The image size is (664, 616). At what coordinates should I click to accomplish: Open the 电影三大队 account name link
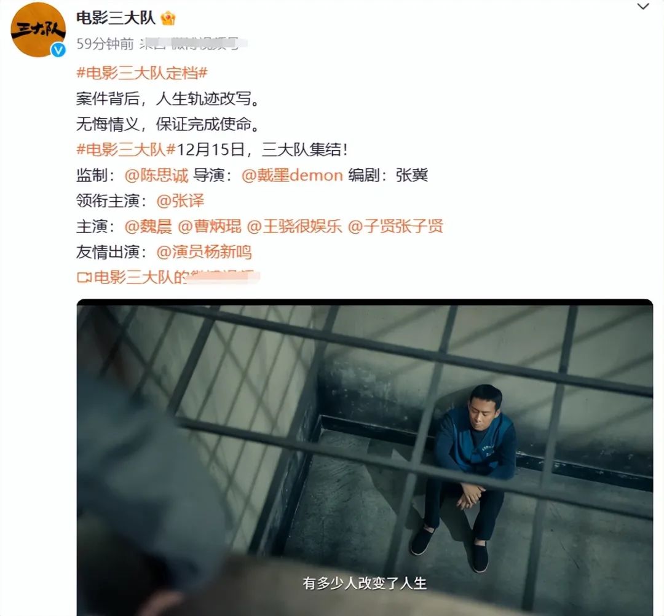pyautogui.click(x=116, y=18)
